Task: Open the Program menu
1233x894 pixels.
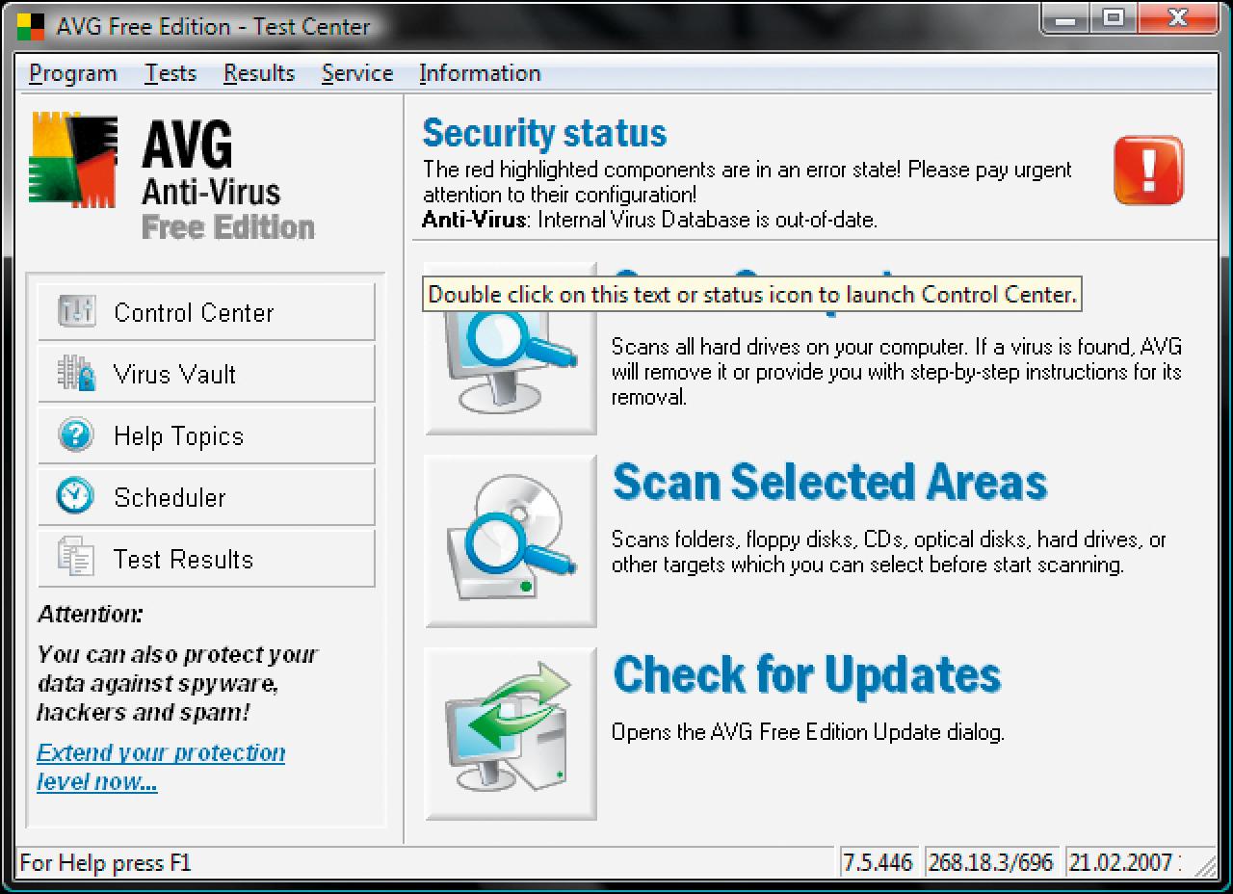Action: point(73,73)
